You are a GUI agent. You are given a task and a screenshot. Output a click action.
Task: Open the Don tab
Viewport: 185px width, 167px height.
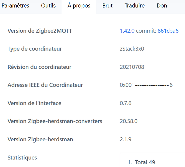162,6
